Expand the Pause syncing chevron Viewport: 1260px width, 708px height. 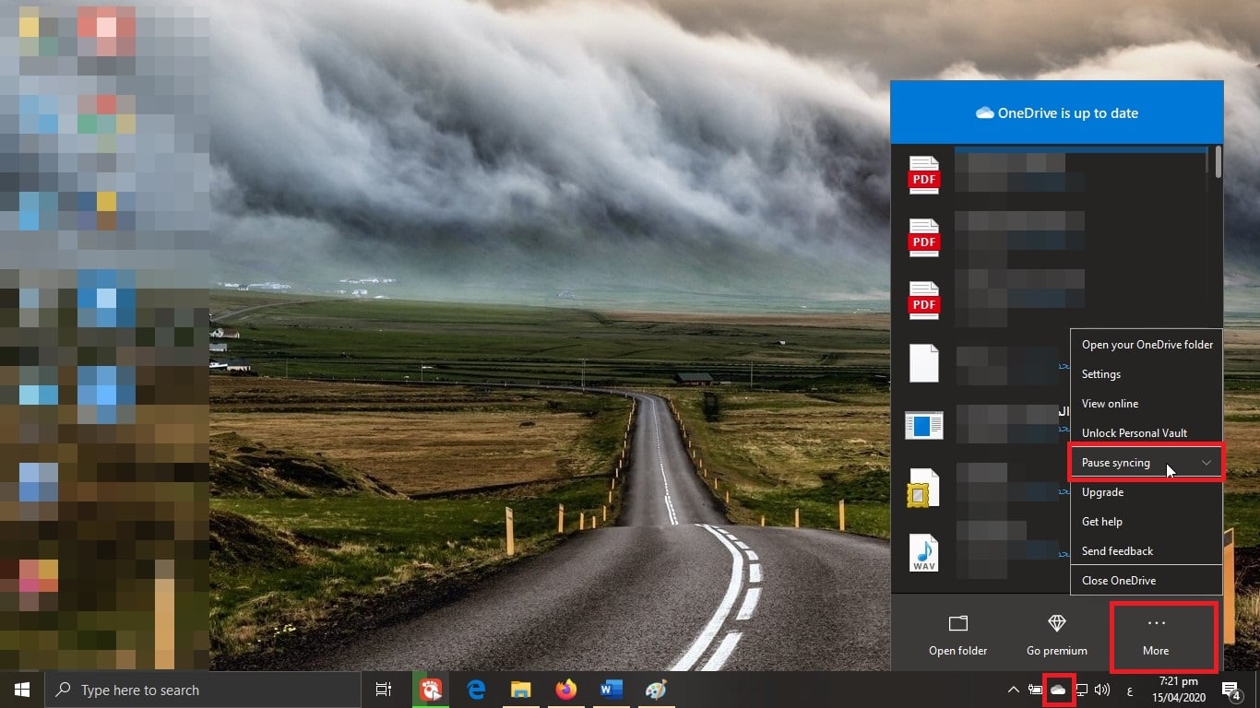(1206, 462)
